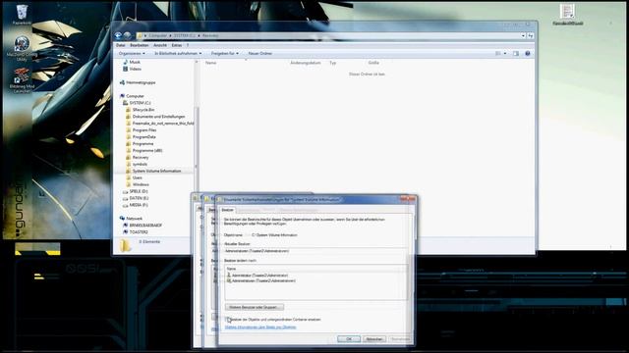
Task: Select 'Programme (x86)' in folder tree
Action: click(x=147, y=150)
